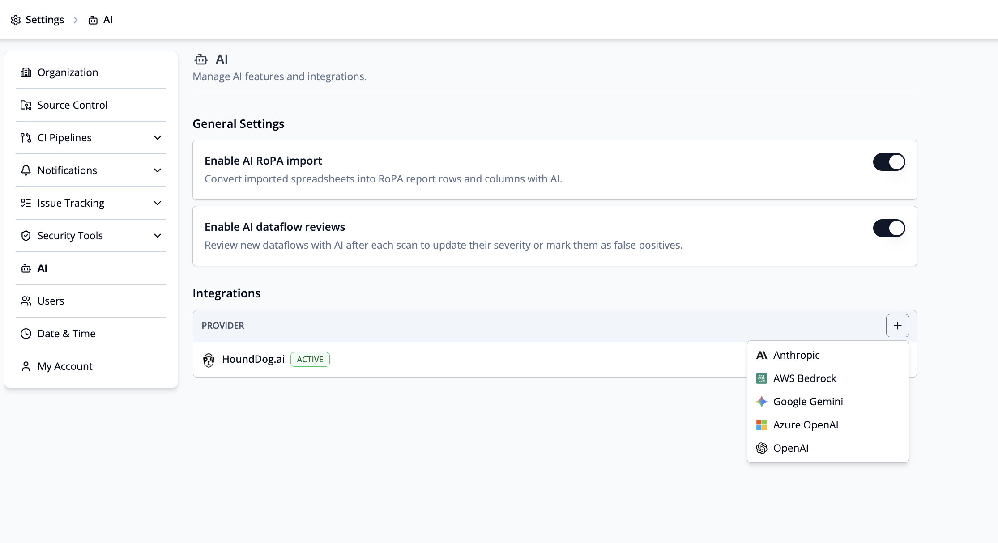Disable the AI RoPA import toggle
Screen dimensions: 998x543
[889, 162]
